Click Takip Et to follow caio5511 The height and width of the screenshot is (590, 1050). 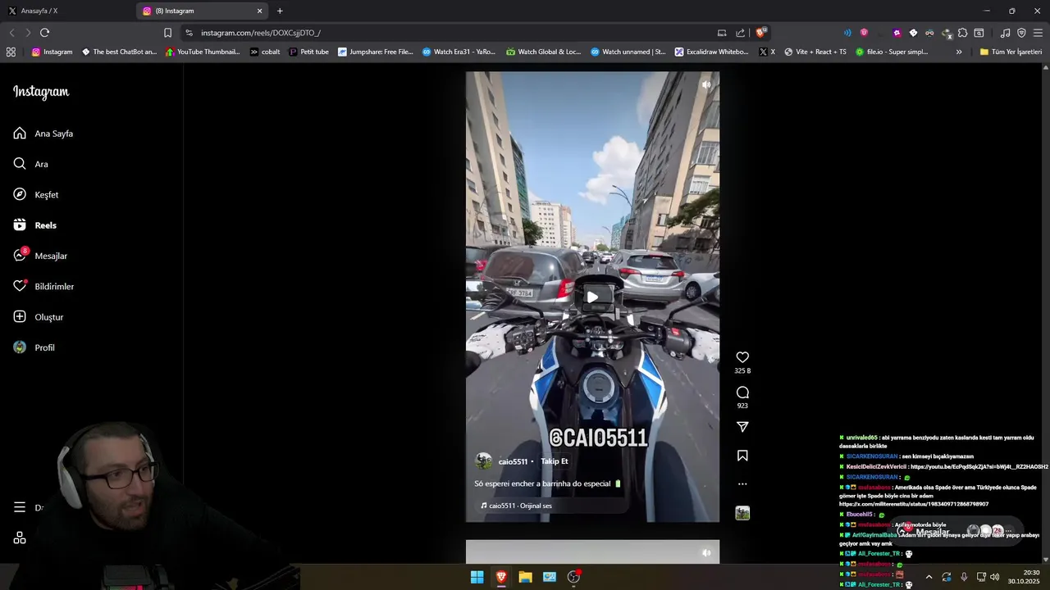[554, 461]
